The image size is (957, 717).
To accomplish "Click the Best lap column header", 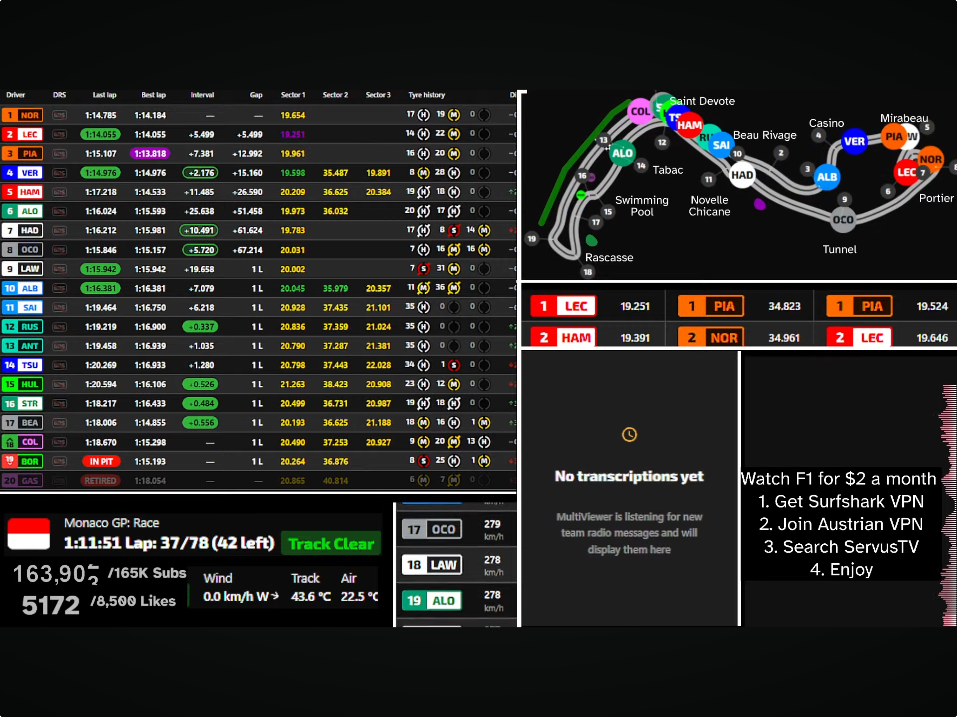I will (153, 95).
